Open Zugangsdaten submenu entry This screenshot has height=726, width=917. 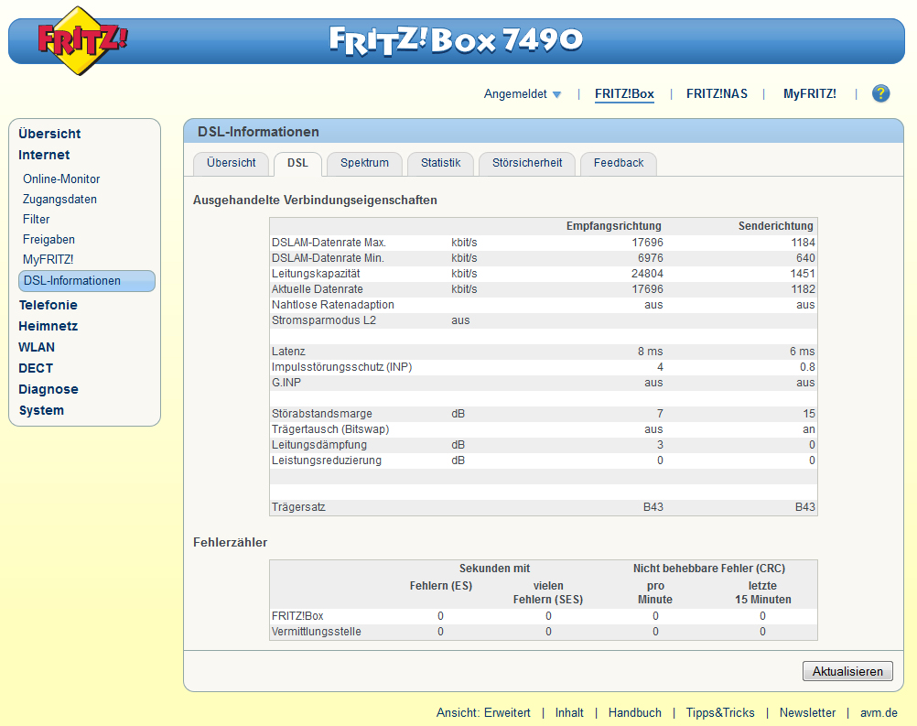[59, 199]
